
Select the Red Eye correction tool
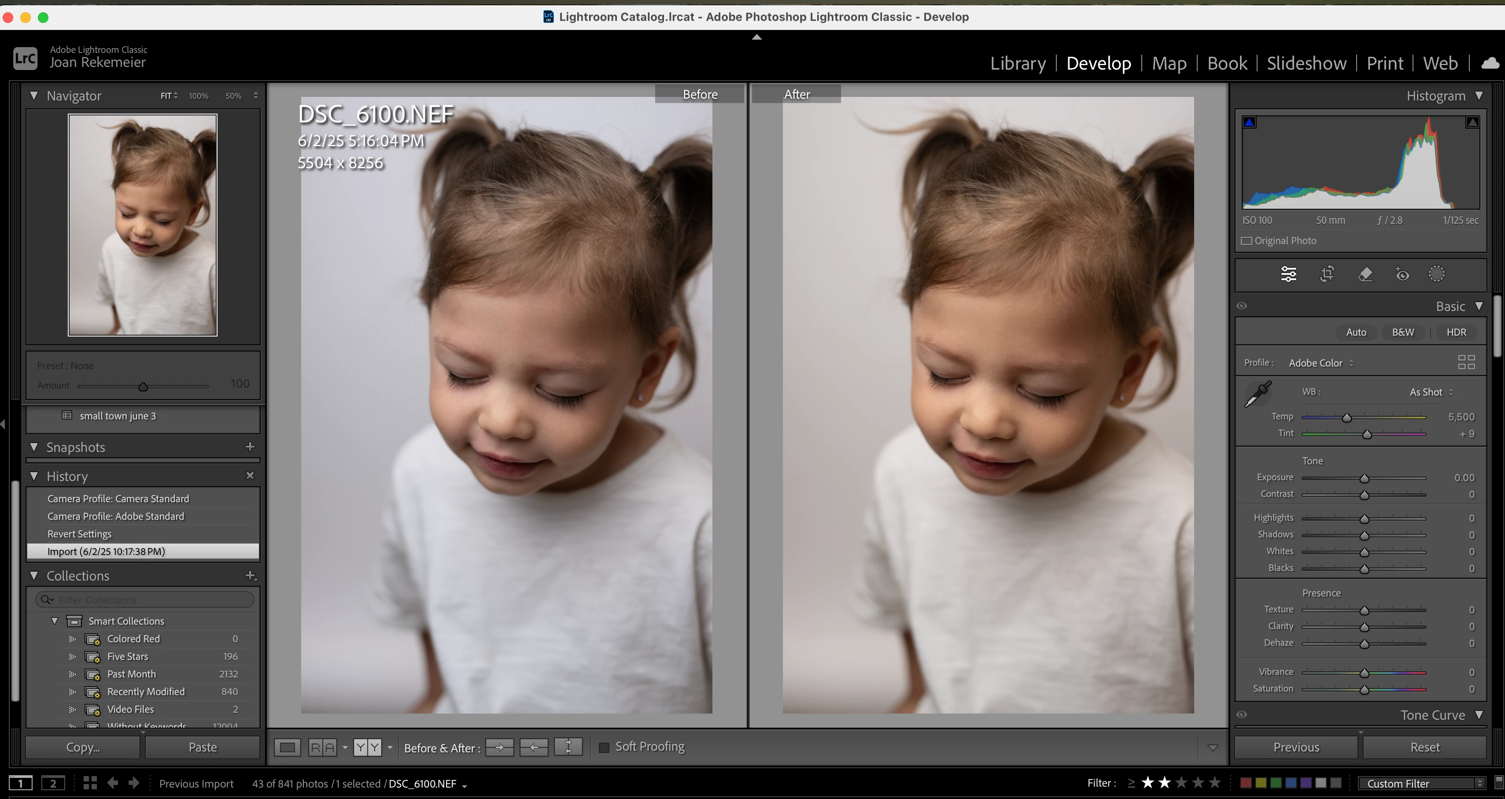click(1402, 274)
